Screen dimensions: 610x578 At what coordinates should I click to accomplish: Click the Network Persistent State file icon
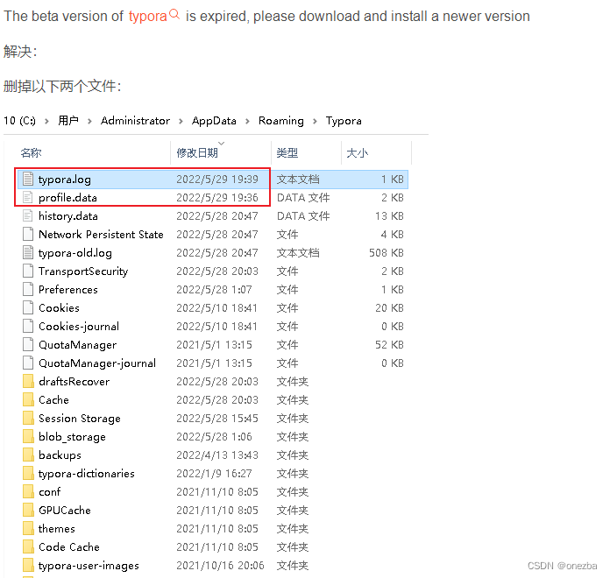coord(28,234)
